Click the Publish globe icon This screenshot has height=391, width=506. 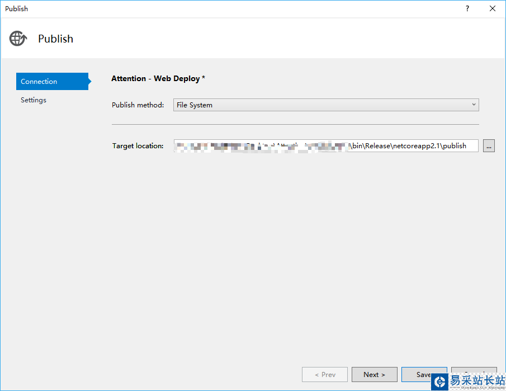[x=18, y=39]
